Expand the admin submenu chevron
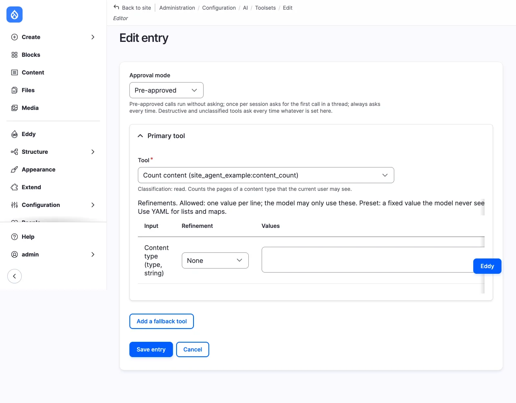516x403 pixels. pyautogui.click(x=93, y=254)
